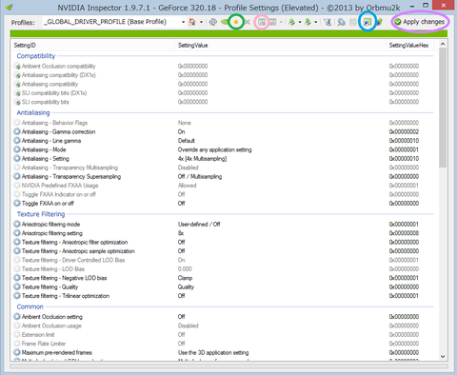Select the 'User-defined / Off' value
Viewport: 457px width, 375px height.
199,224
